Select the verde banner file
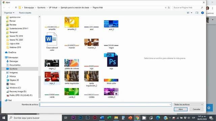This screenshot has height=121, width=216. [x=52, y=95]
